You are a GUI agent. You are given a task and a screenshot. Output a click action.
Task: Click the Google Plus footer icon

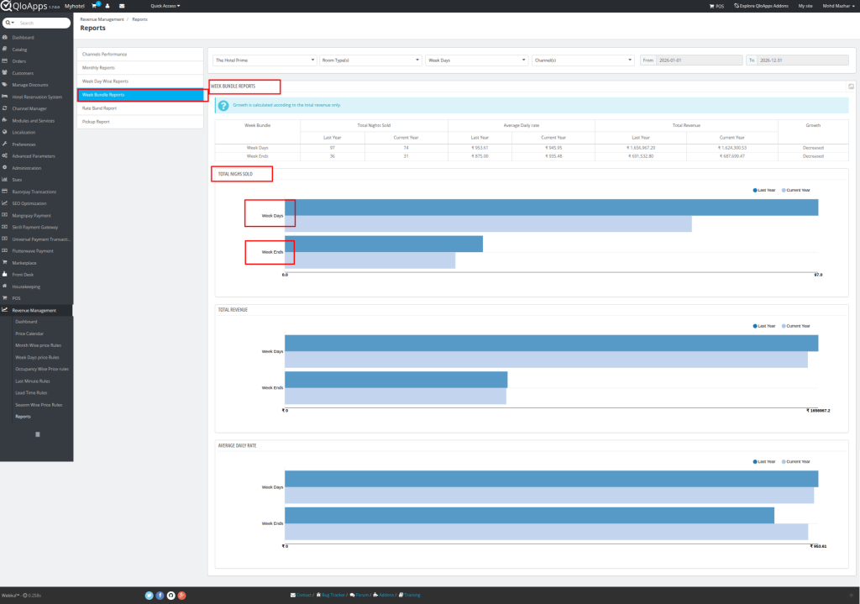coord(181,595)
